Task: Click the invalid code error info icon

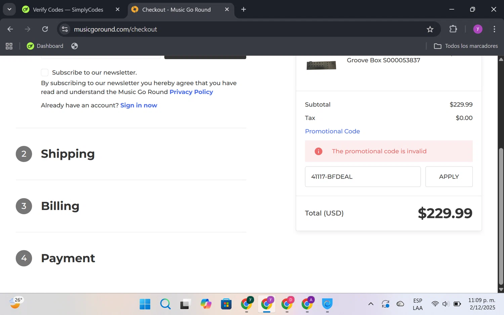Action: click(x=318, y=151)
